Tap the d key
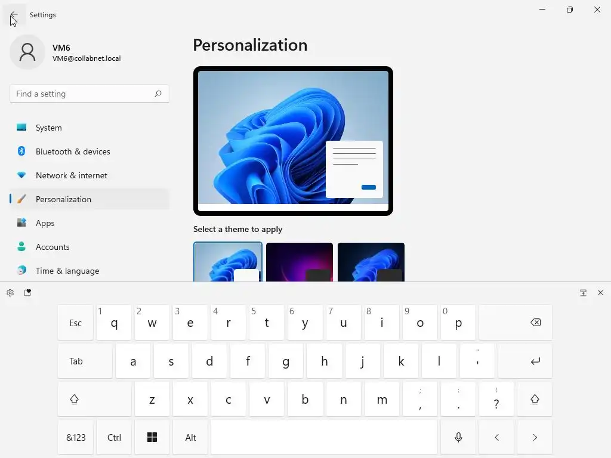The width and height of the screenshot is (611, 458). point(209,361)
